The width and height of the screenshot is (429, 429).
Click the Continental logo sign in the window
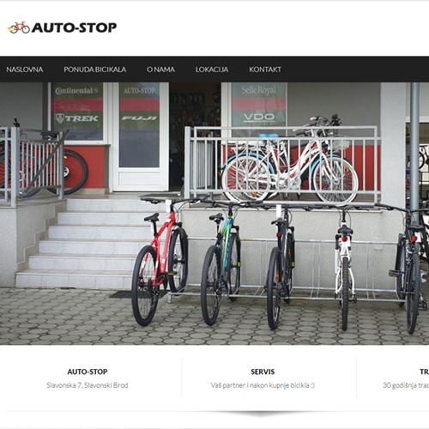coord(76,91)
